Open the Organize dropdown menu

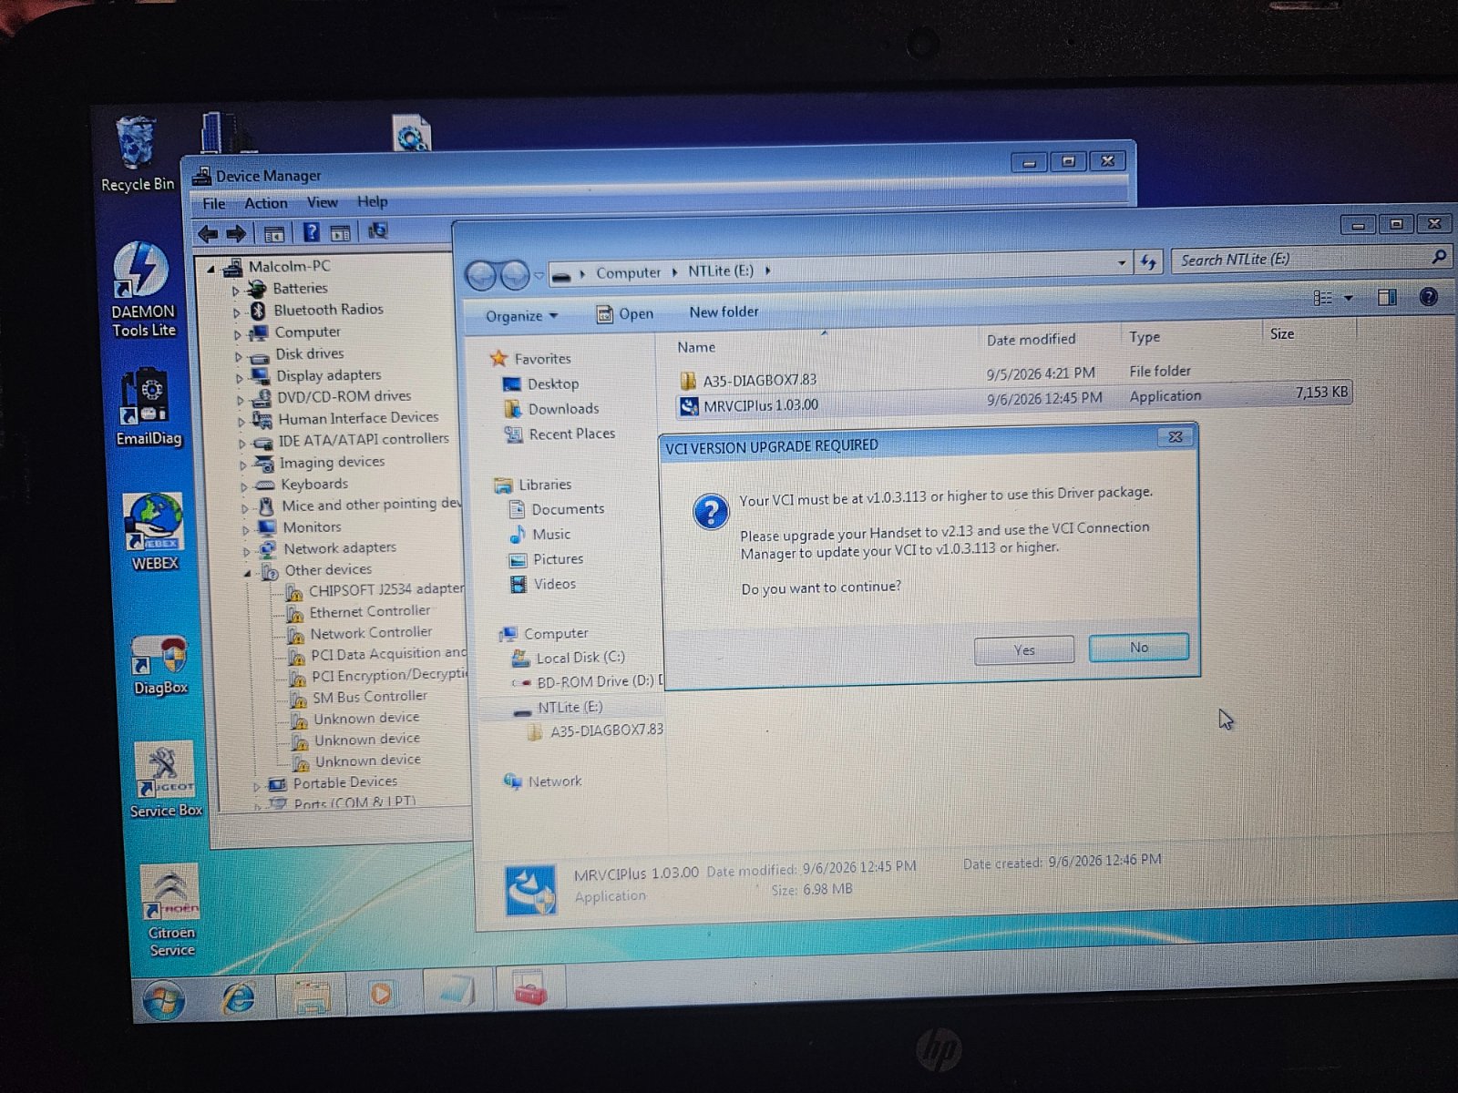pos(521,315)
